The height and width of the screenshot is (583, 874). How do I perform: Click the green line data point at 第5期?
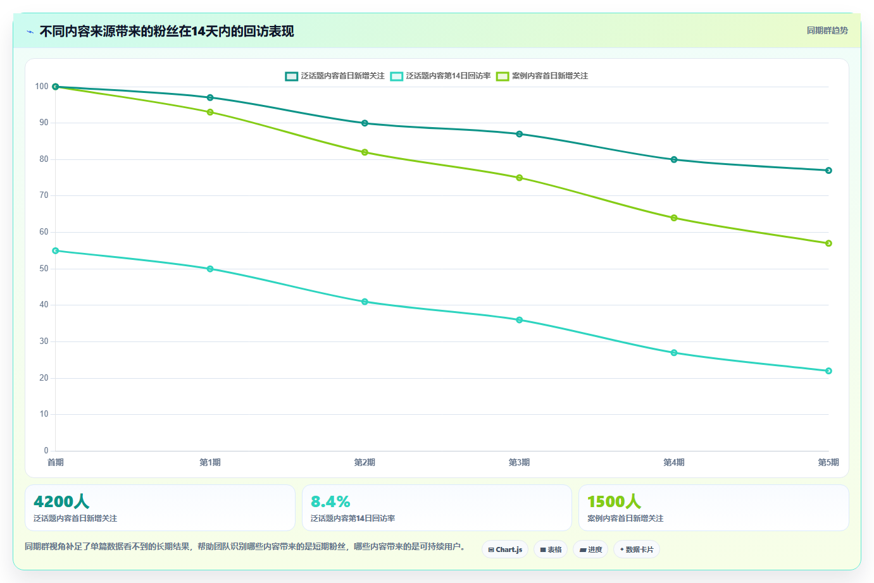(828, 243)
